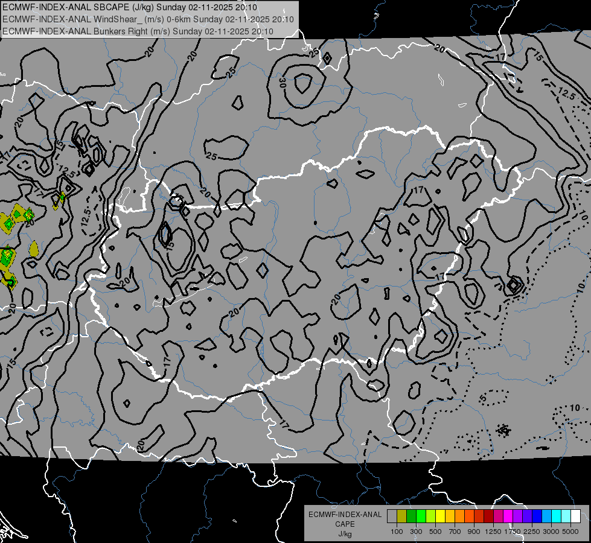
Task: Click the legend value 100
Action: pos(397,532)
